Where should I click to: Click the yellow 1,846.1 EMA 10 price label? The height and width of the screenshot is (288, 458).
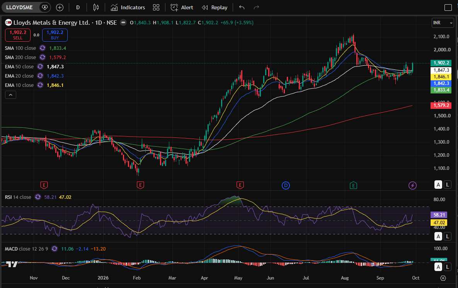click(x=441, y=77)
